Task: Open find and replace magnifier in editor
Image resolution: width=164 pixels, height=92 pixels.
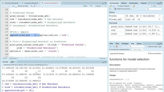Action: coord(31,6)
